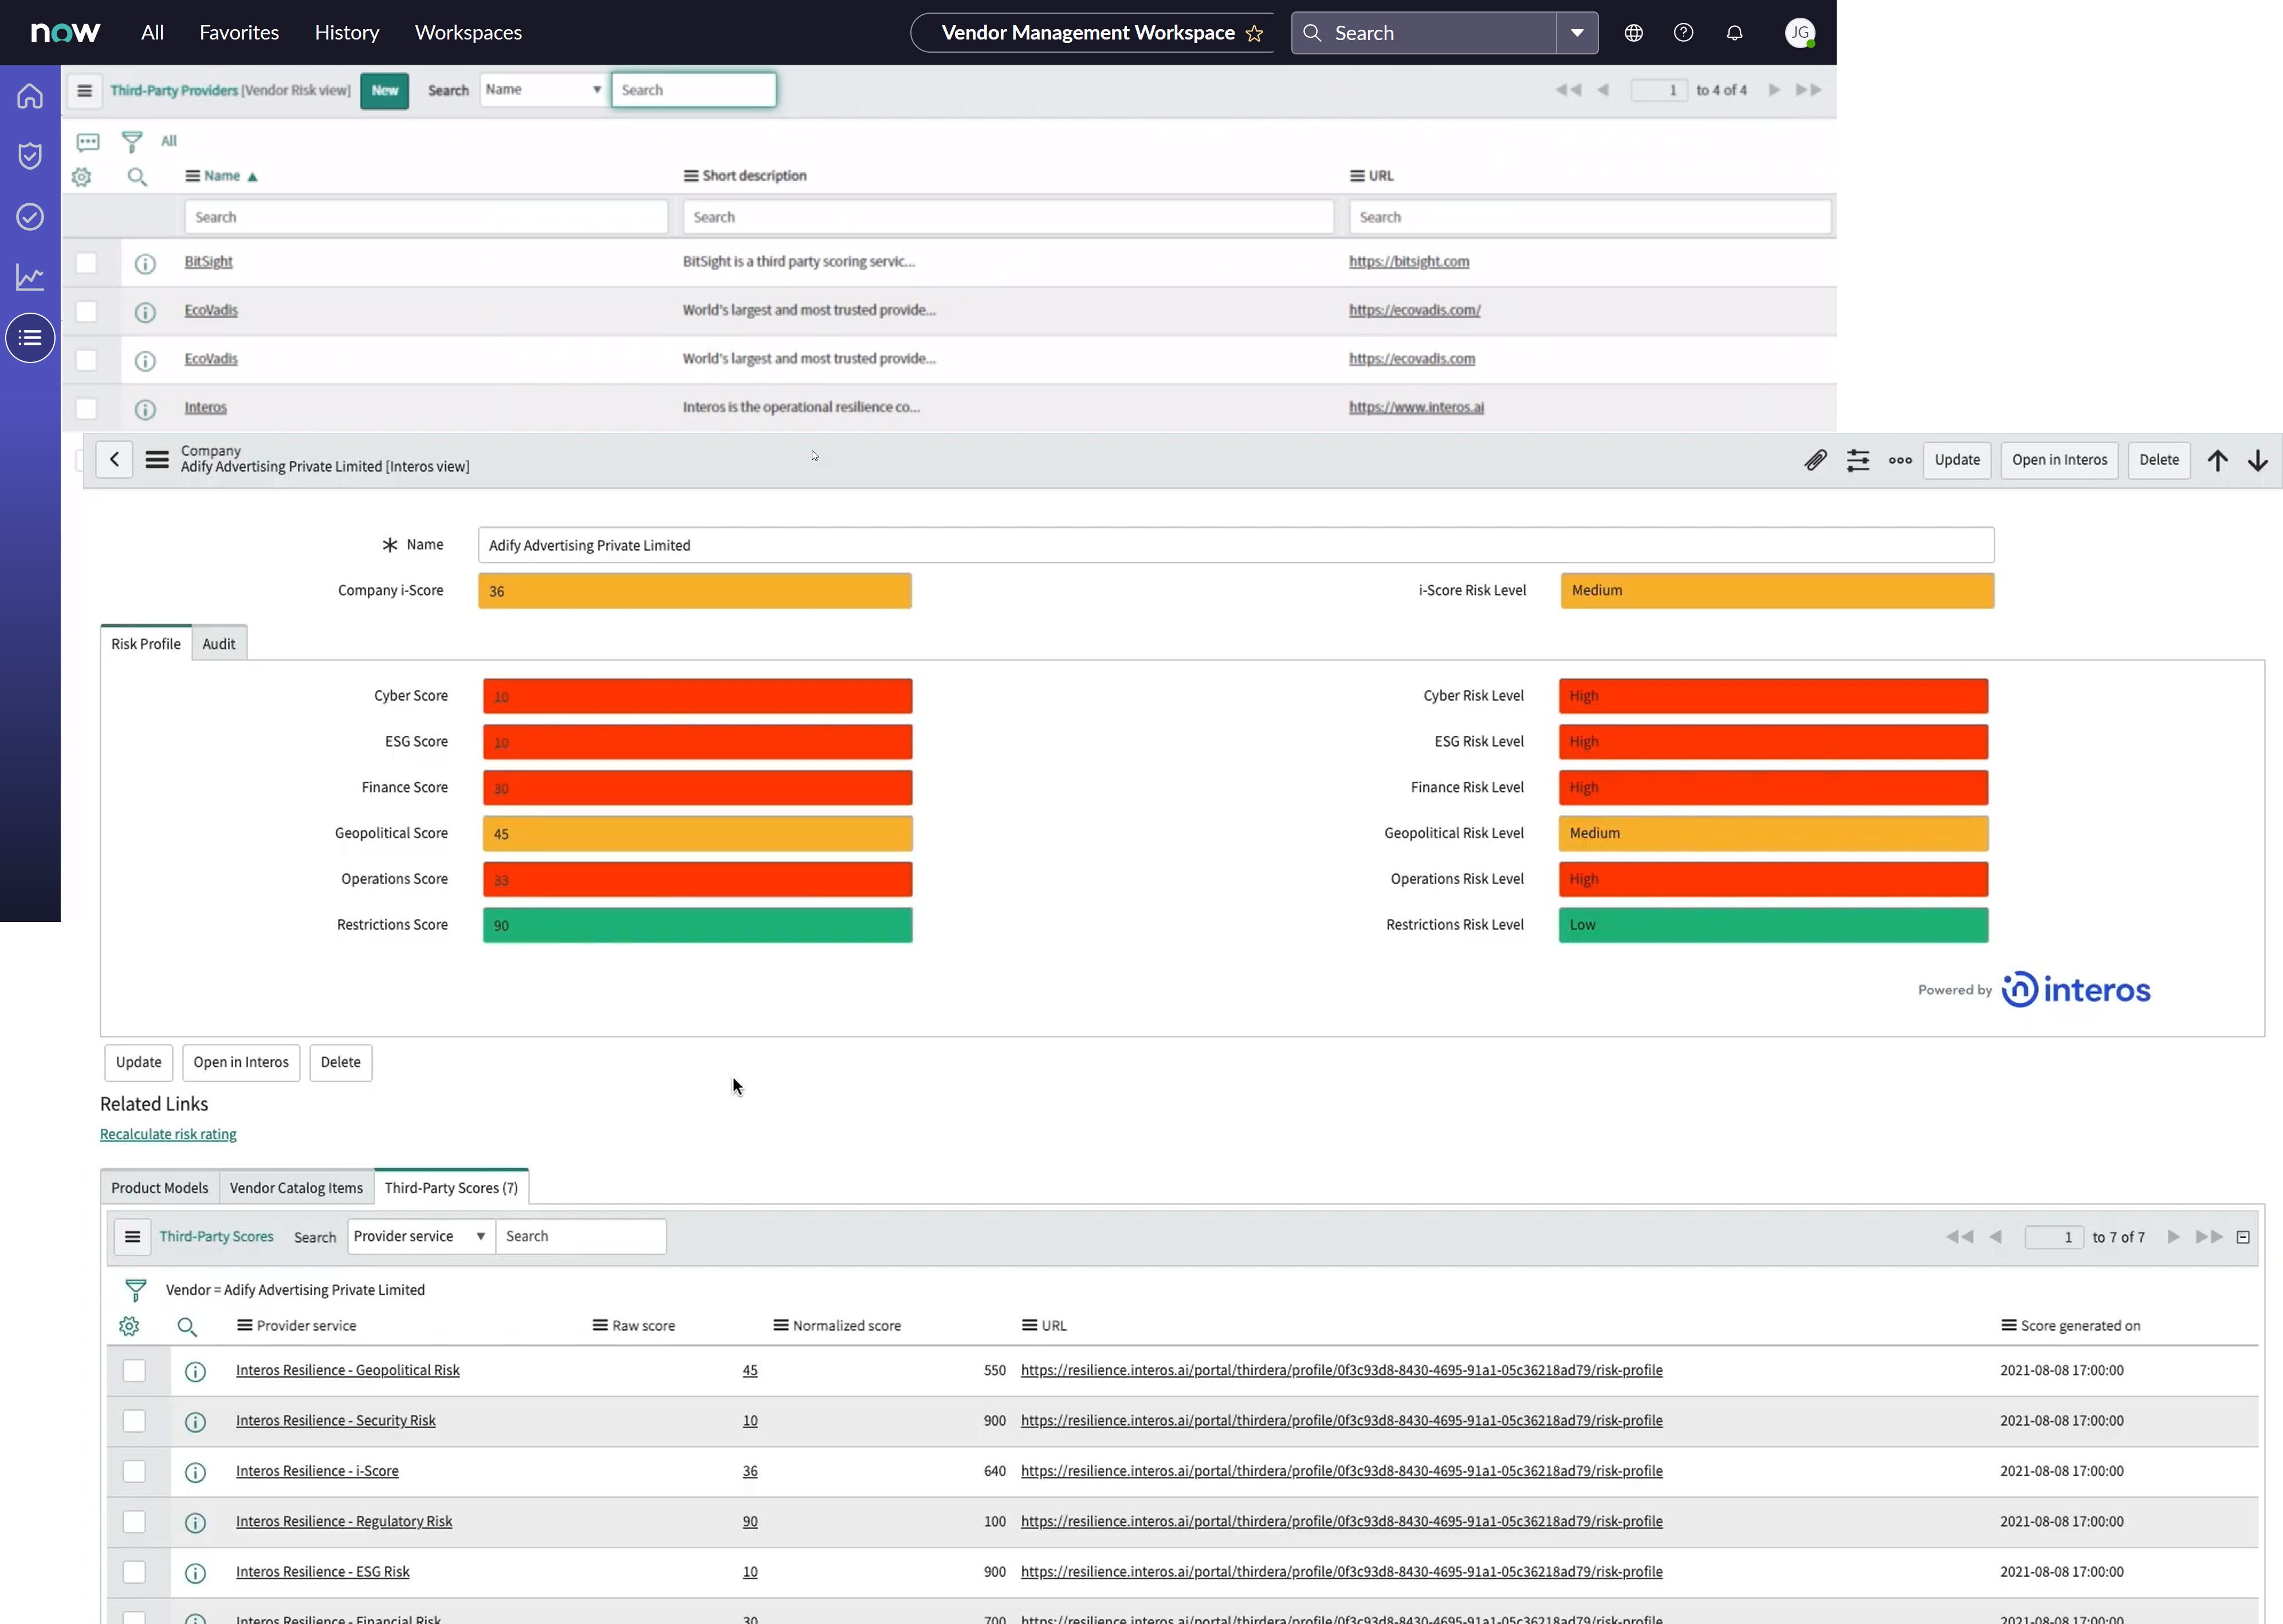Click bottom Update button
Viewport: 2283px width, 1624px height.
tap(138, 1063)
